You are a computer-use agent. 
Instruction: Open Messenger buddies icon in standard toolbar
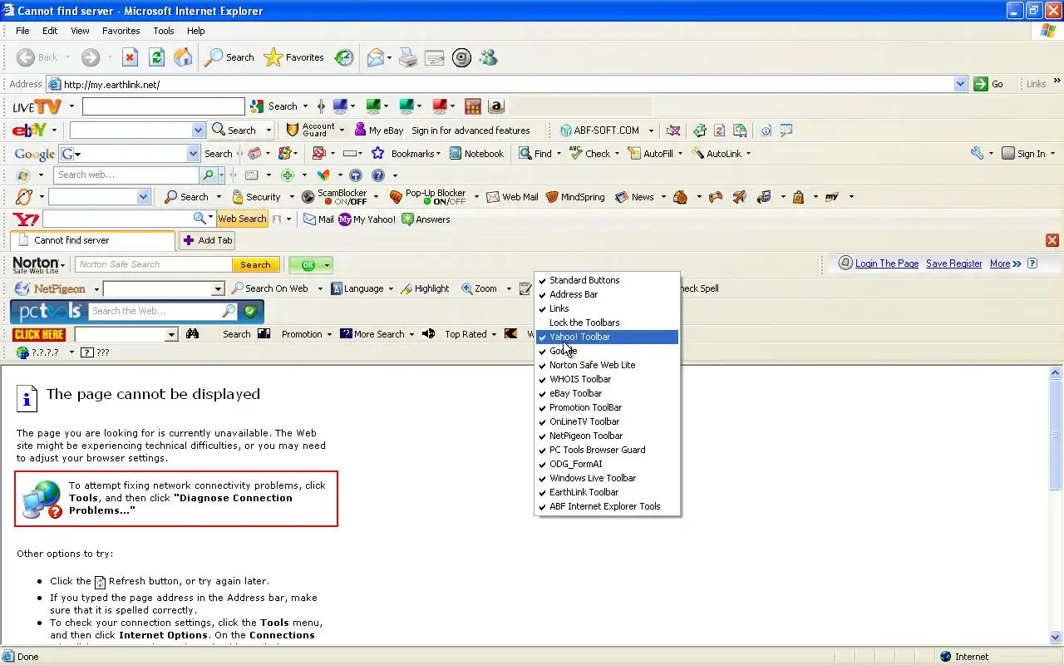[x=488, y=57]
